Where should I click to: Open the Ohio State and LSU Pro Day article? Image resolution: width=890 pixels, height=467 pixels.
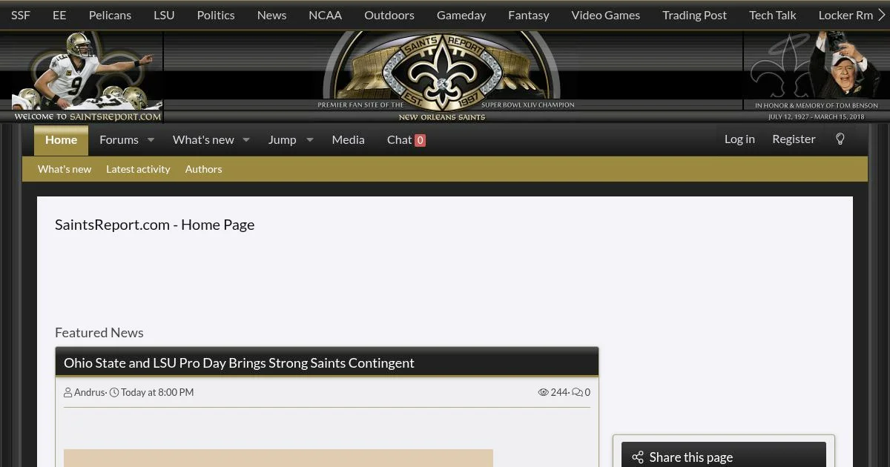(239, 362)
